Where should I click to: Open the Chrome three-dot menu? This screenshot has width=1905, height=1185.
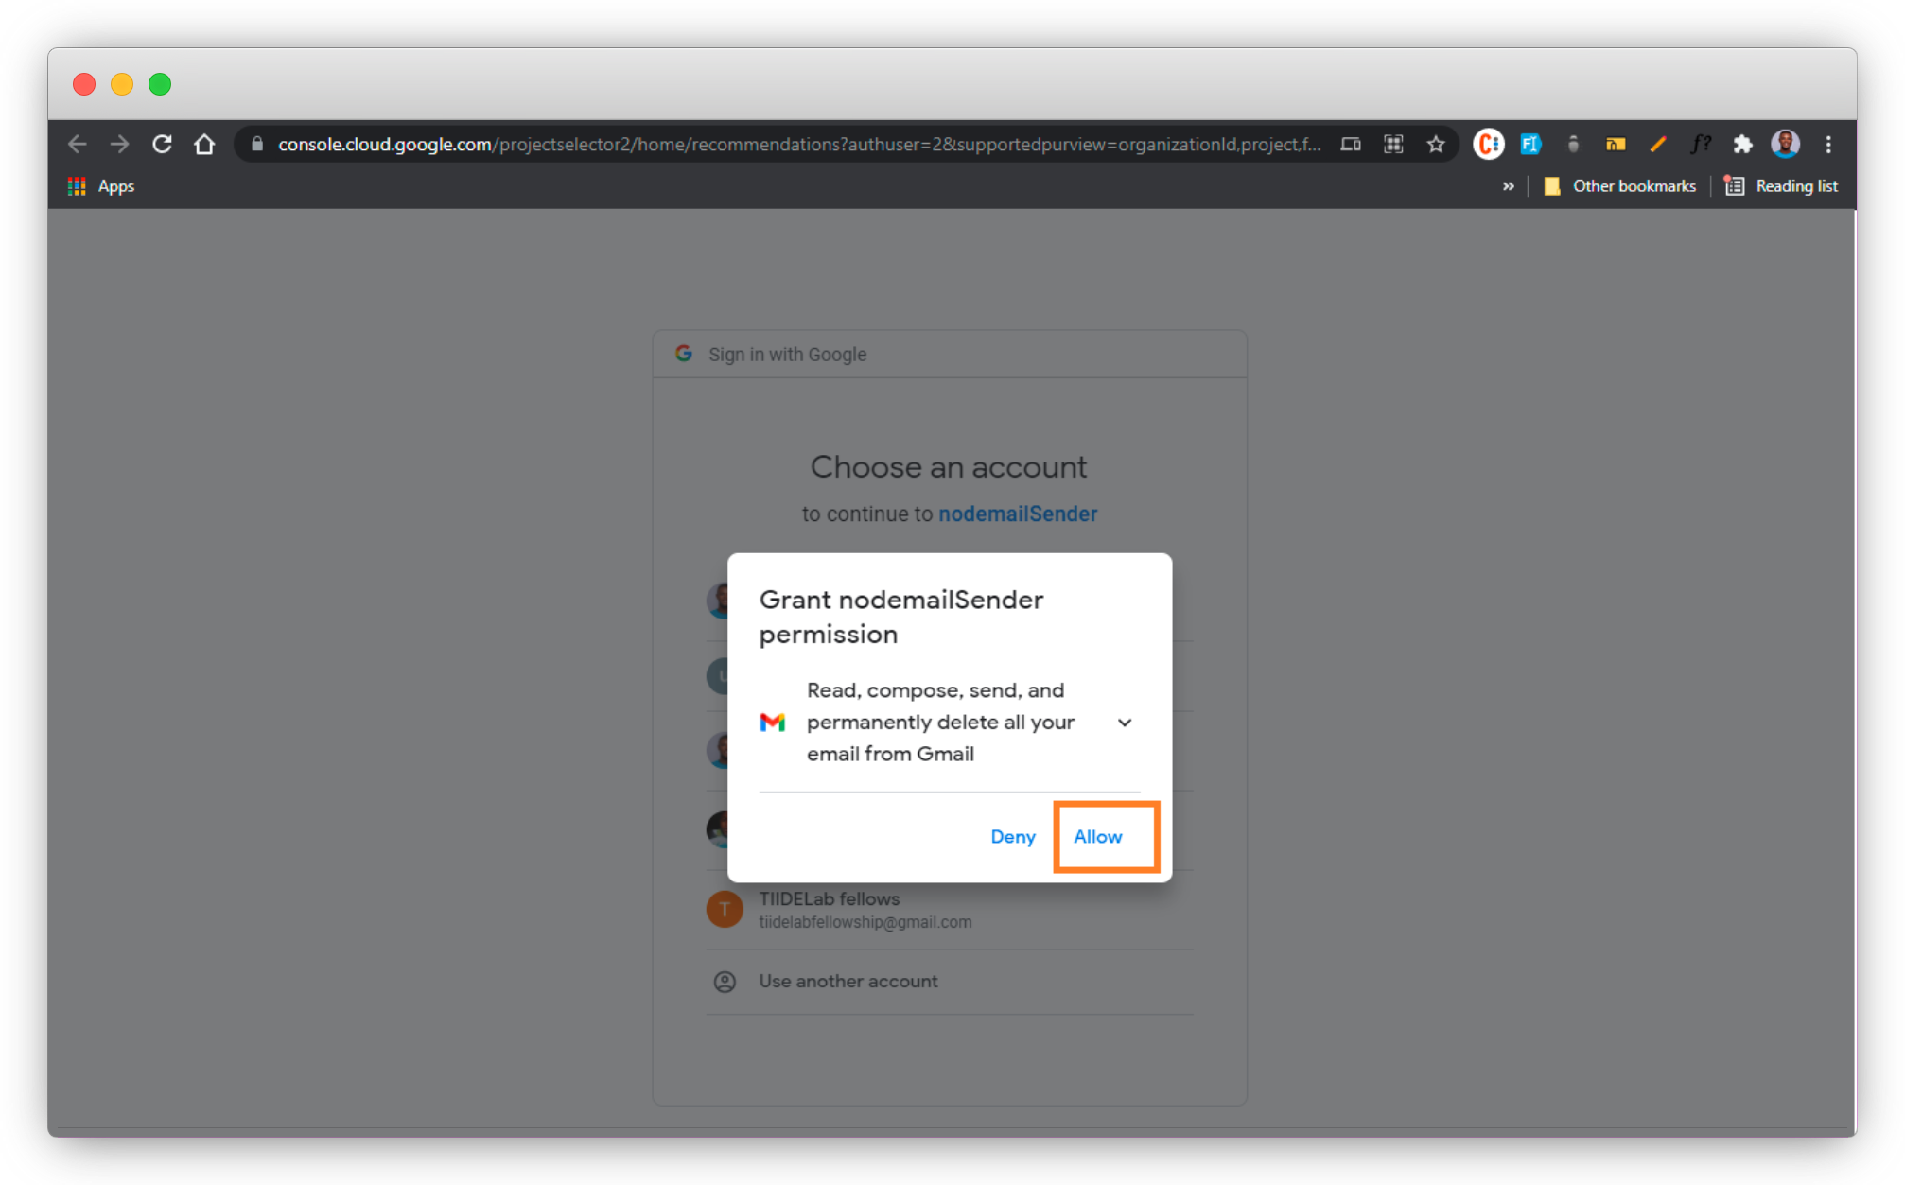[1828, 144]
